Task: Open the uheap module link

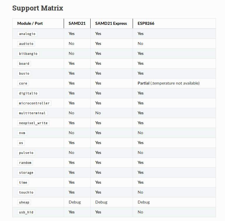Action: click(24, 202)
